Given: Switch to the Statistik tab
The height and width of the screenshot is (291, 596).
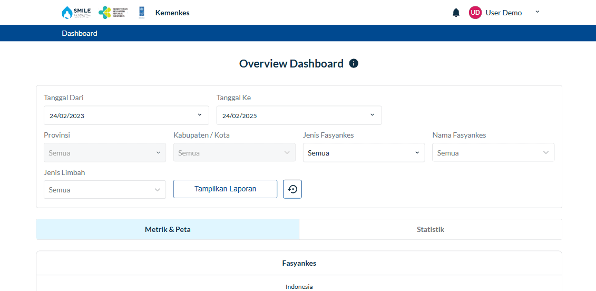Looking at the screenshot, I should coord(431,229).
